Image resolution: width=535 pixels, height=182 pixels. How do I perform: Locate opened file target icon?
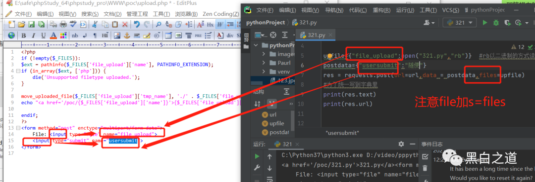point(273,35)
